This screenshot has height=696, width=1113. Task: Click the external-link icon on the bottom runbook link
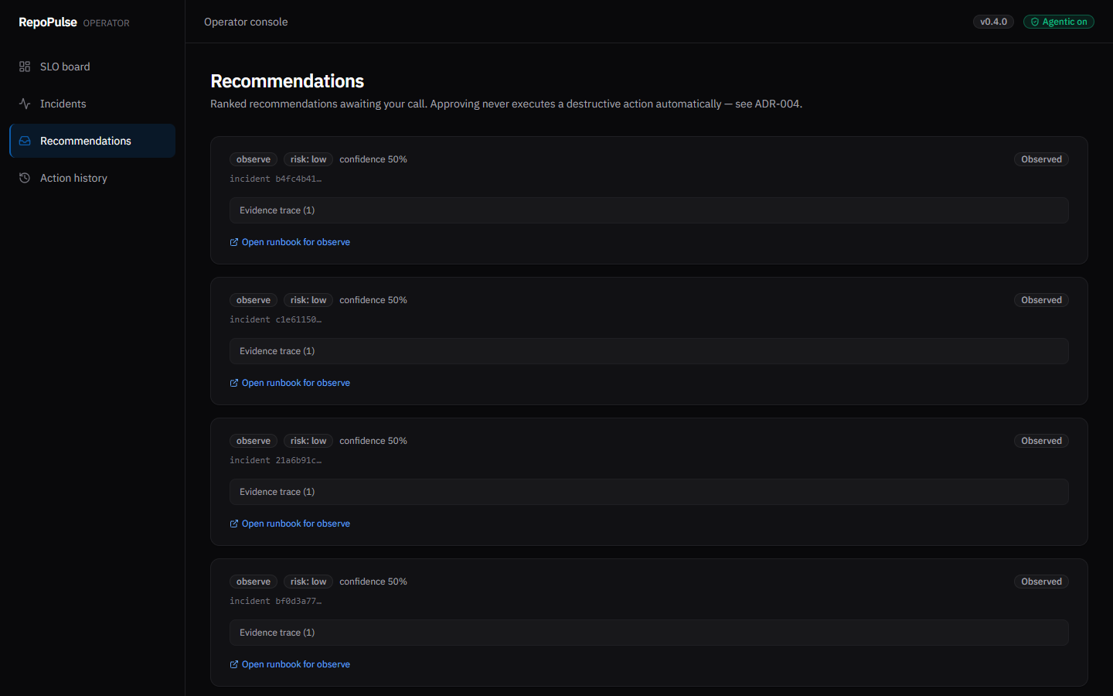click(233, 664)
